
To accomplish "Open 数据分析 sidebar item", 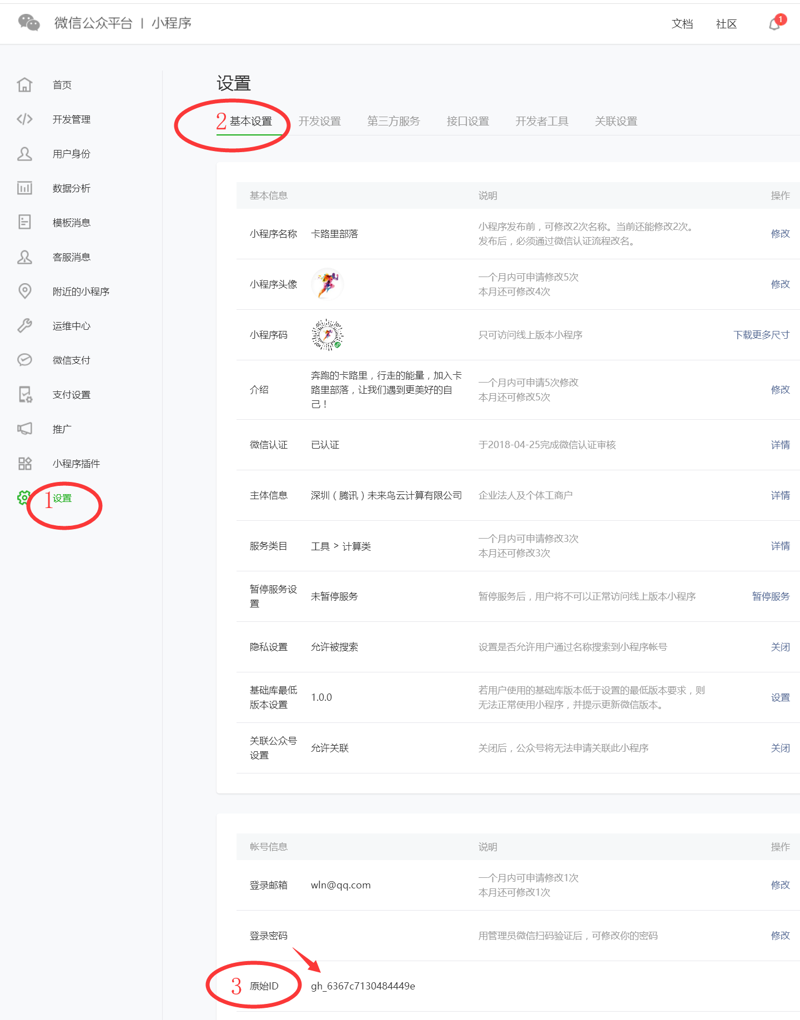I will pyautogui.click(x=71, y=188).
